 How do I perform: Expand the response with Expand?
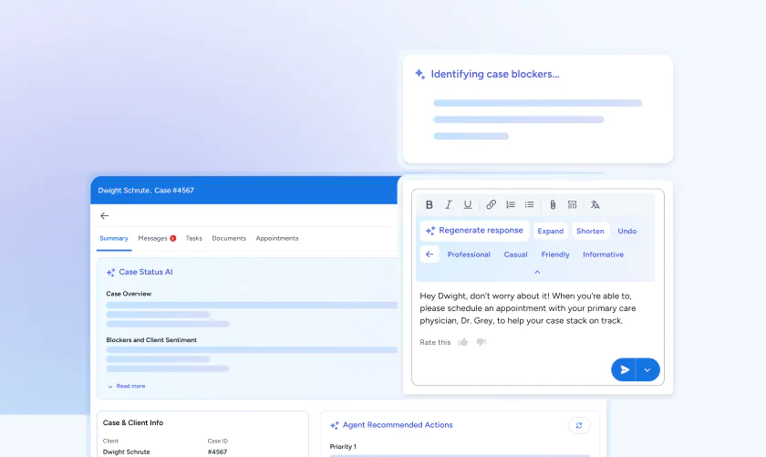point(550,231)
